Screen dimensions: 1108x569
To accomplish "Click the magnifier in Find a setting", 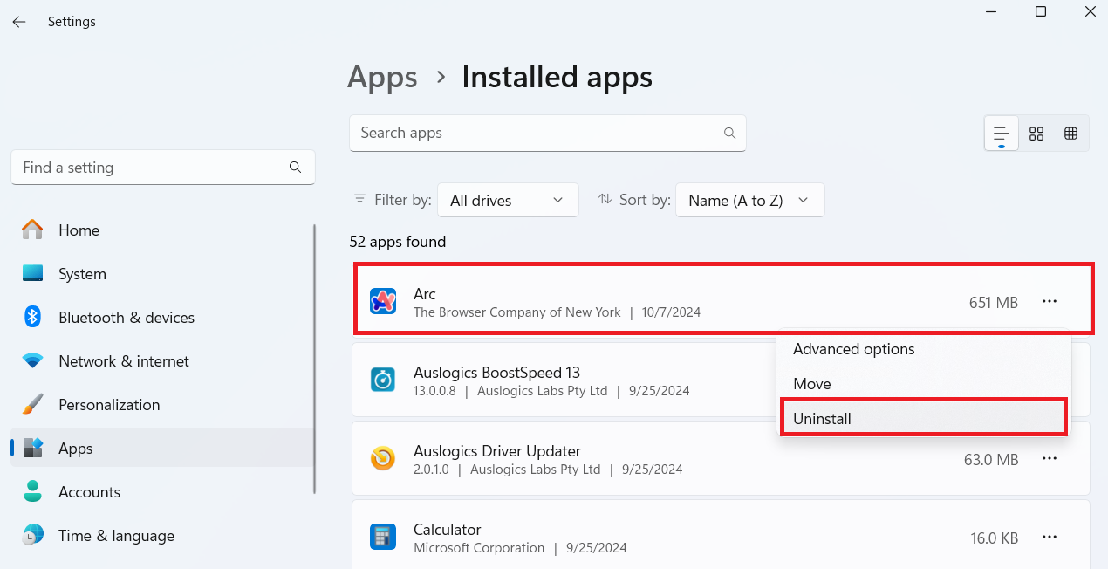I will 295,168.
